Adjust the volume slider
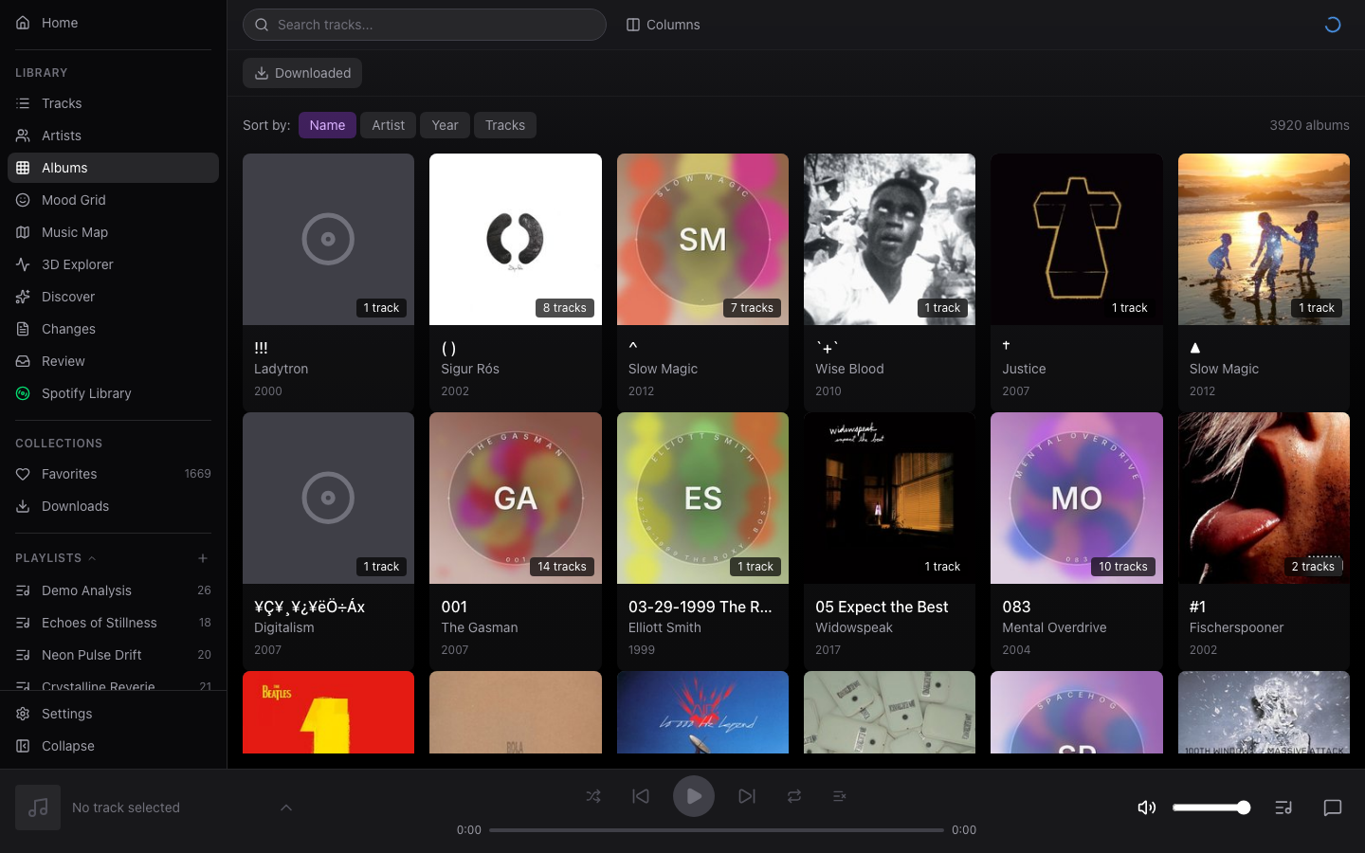 pyautogui.click(x=1210, y=808)
